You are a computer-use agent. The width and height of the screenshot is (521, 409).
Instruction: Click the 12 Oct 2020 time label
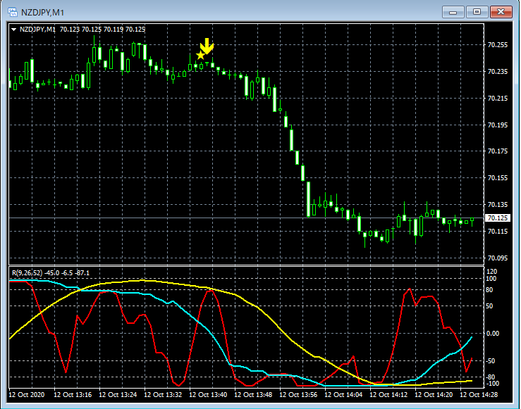[27, 395]
